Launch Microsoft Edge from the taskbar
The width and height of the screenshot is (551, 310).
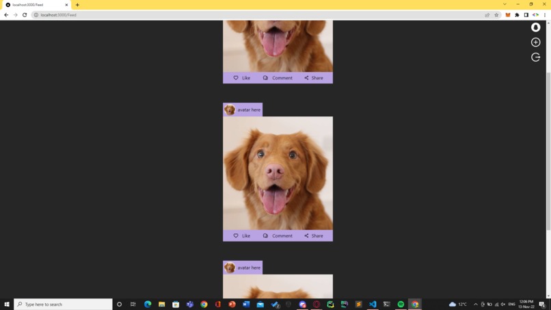148,304
